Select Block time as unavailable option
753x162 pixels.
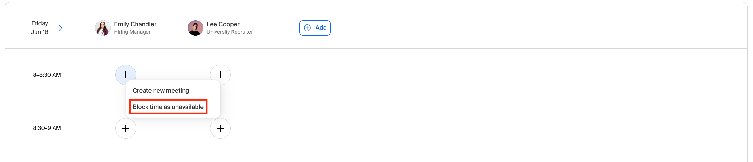pyautogui.click(x=168, y=107)
